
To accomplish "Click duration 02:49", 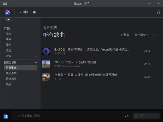I will pos(147,77).
